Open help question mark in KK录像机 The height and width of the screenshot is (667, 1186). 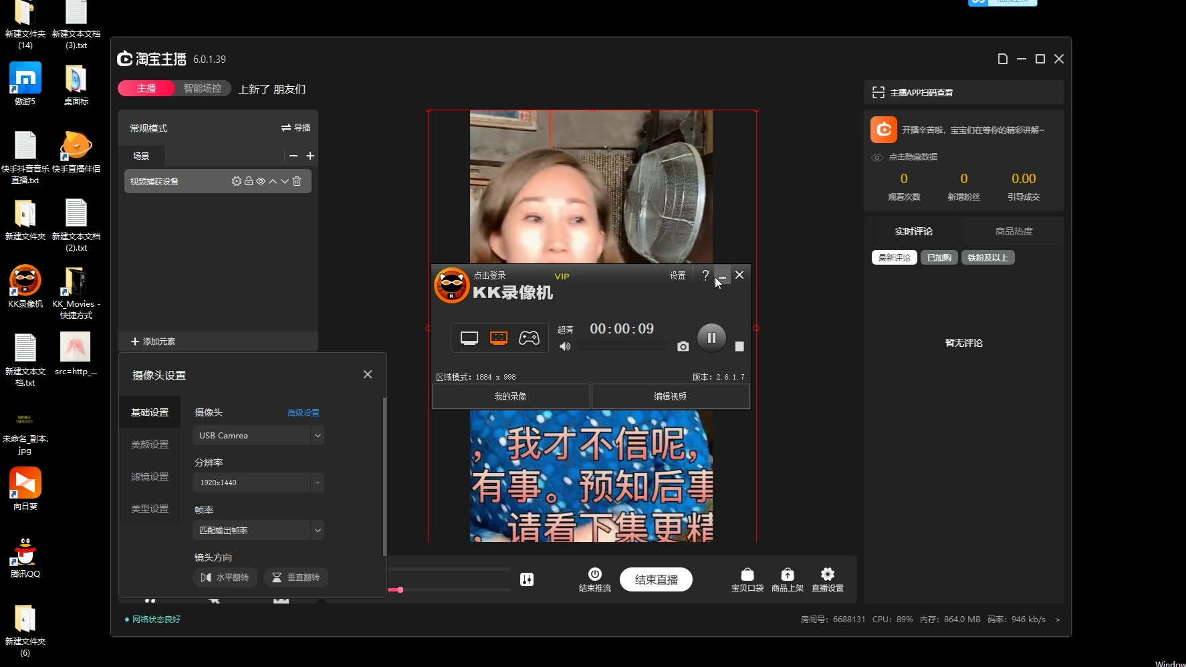[705, 275]
